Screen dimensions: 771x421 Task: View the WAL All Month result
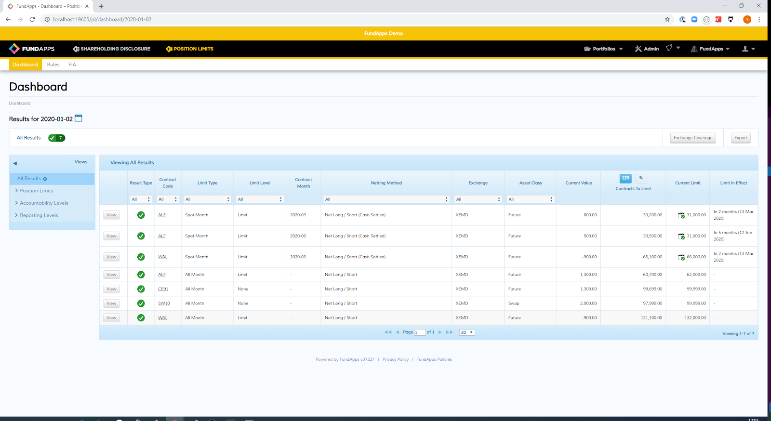tap(111, 318)
